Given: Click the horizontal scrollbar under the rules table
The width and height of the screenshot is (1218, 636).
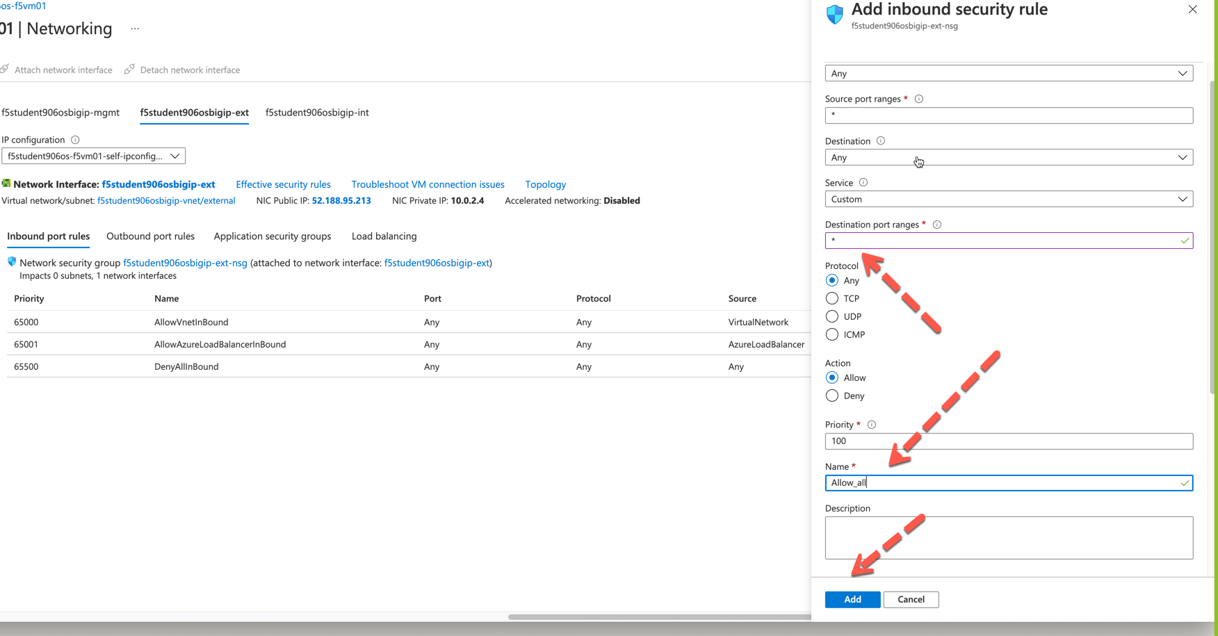Looking at the screenshot, I should click(659, 617).
